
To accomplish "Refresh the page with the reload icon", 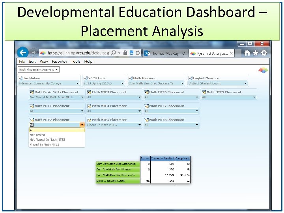I will tap(138, 53).
